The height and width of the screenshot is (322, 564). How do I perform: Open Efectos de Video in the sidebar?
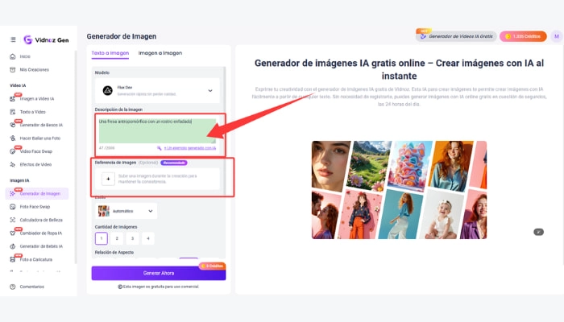pyautogui.click(x=35, y=164)
